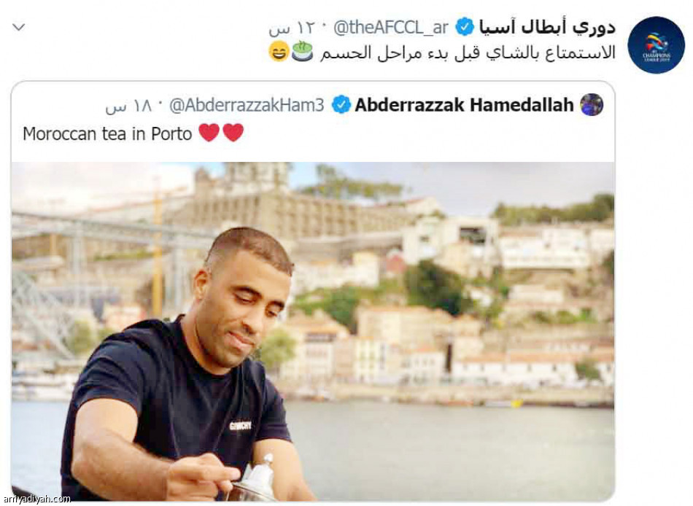Click the 'Moroccan tea in Porto' text
Image resolution: width=693 pixels, height=506 pixels.
[107, 133]
